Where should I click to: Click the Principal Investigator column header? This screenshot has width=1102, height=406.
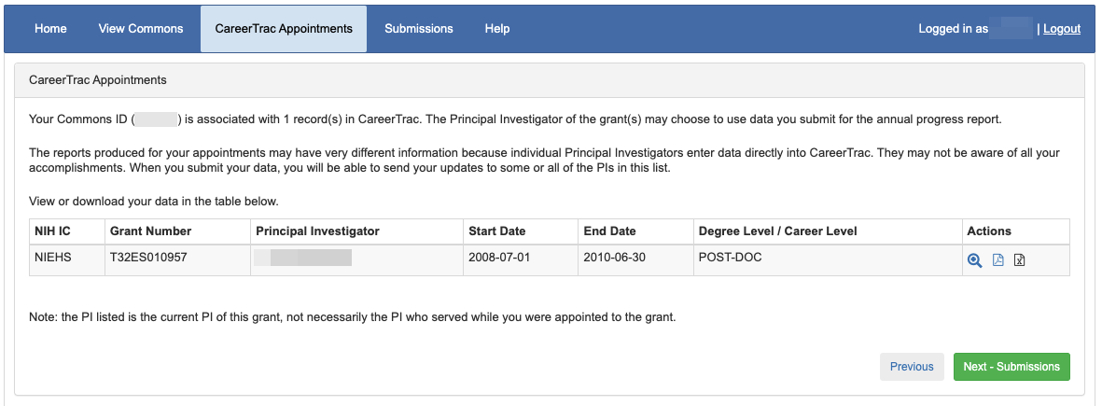317,231
